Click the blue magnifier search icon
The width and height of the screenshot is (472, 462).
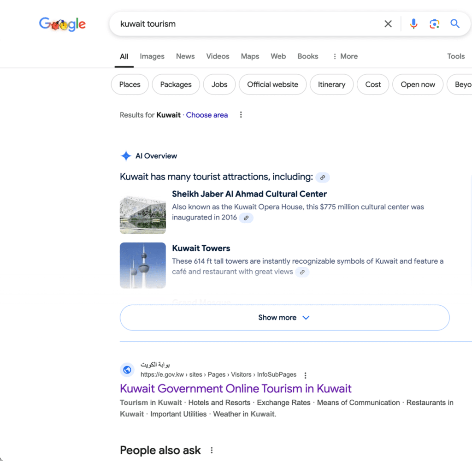[455, 24]
